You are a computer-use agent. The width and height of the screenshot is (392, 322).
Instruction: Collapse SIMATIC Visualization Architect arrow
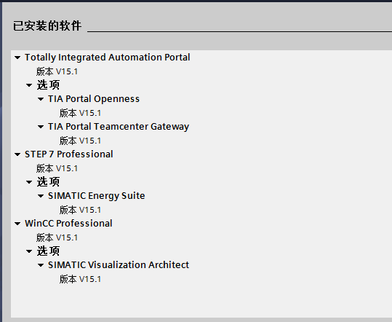point(41,265)
